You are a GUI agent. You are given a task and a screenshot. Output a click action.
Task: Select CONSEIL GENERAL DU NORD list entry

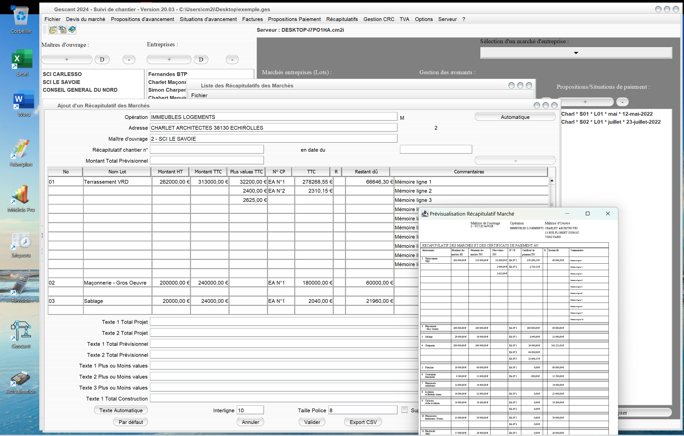(x=80, y=90)
